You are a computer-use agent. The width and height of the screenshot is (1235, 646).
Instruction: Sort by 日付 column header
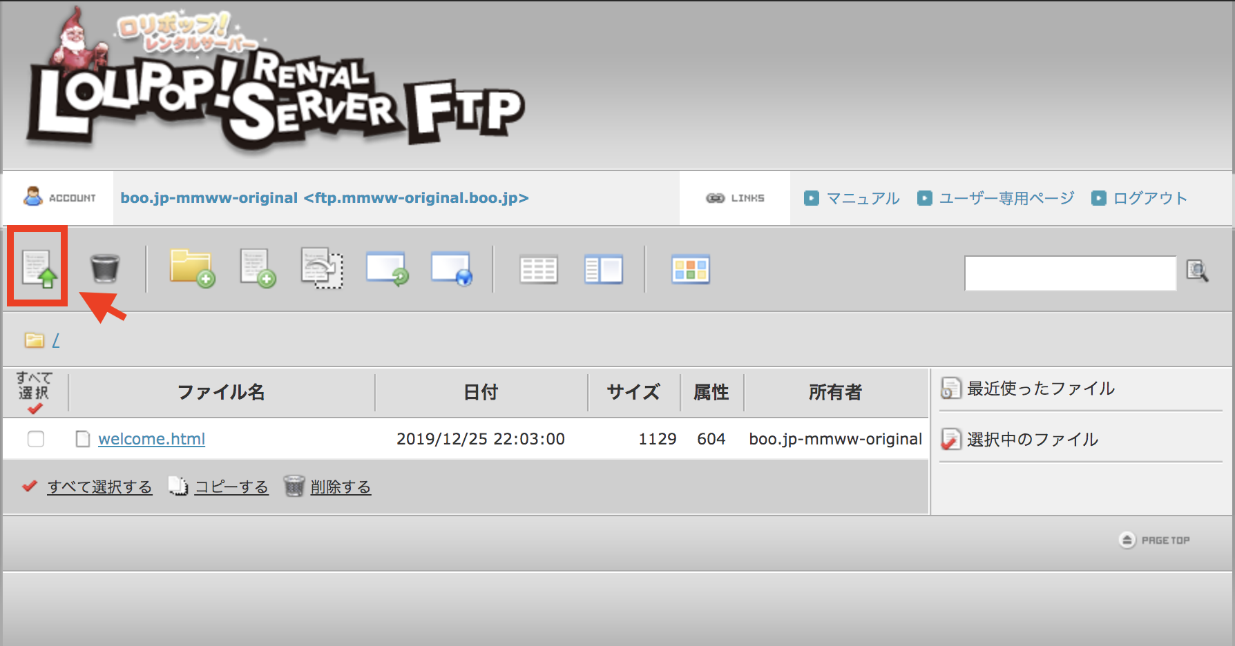point(481,392)
